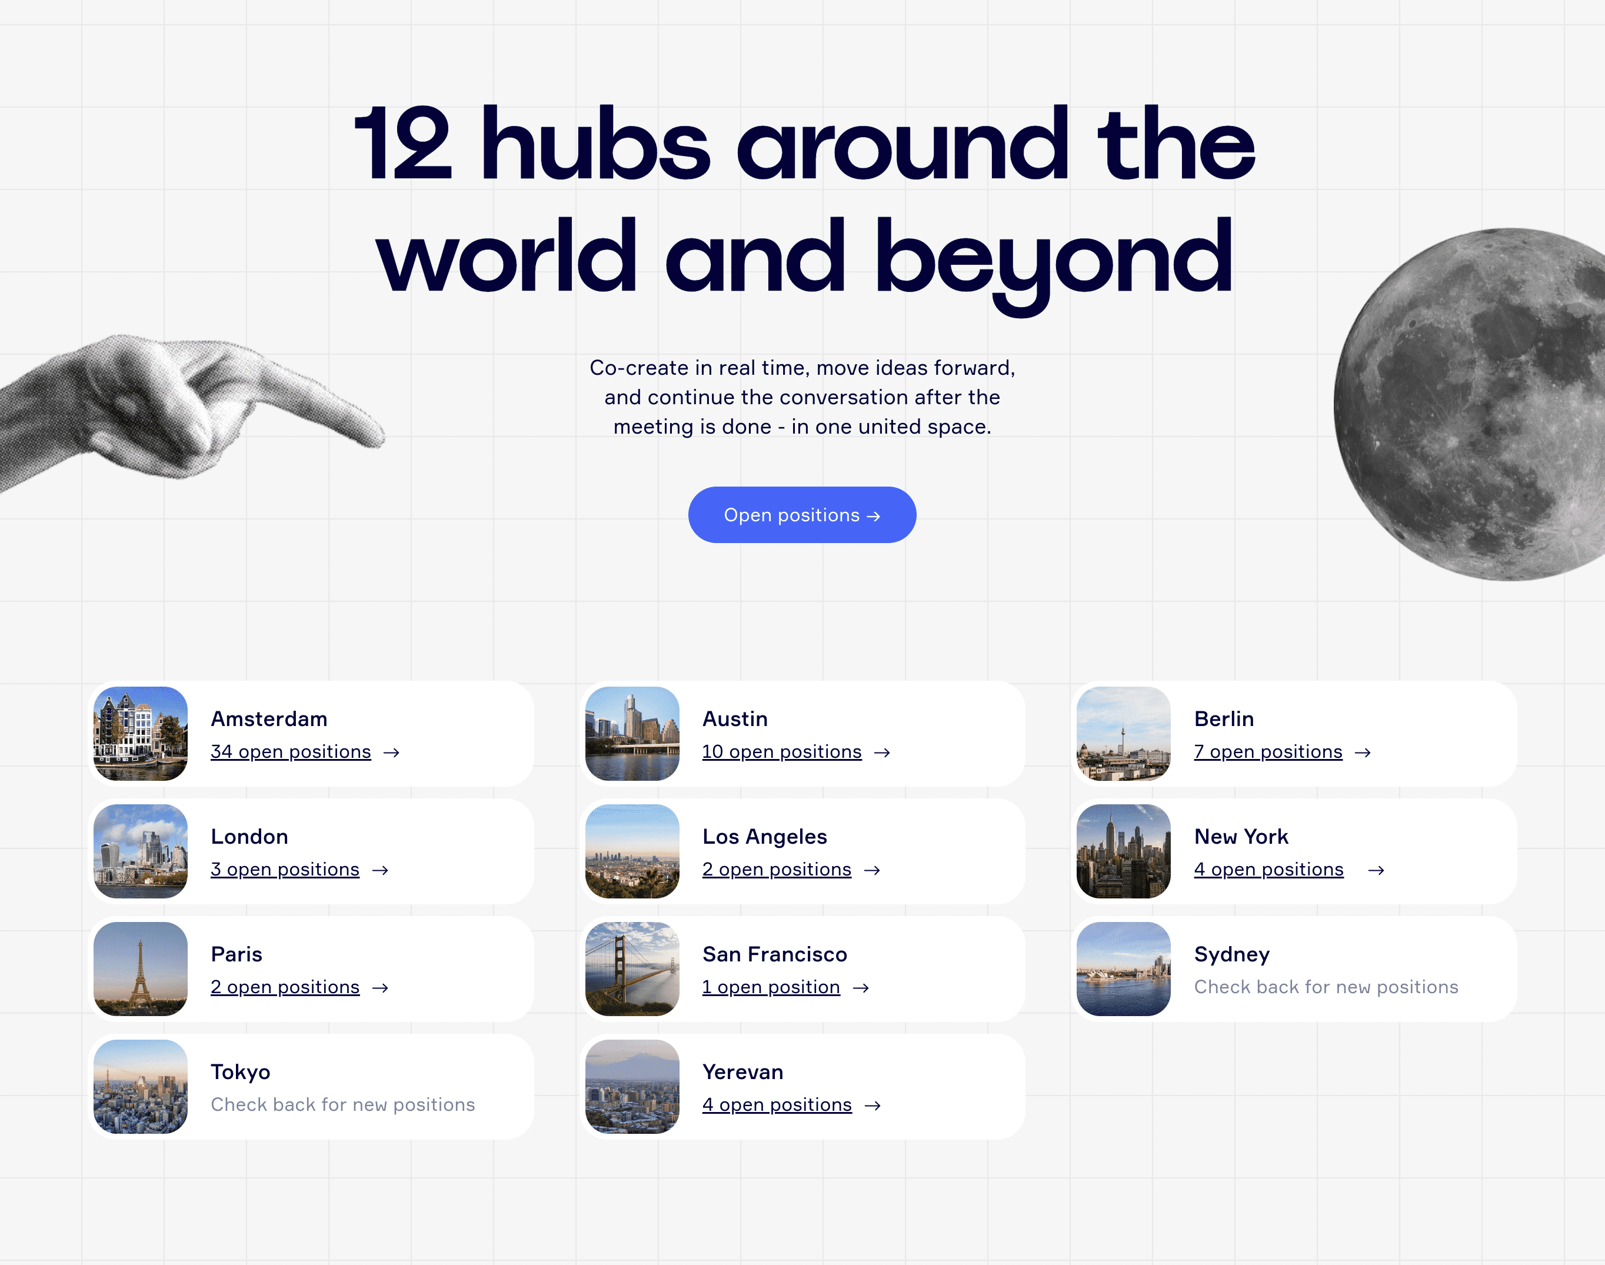This screenshot has width=1605, height=1265.
Task: Open London's 3 open positions link
Action: pos(284,870)
